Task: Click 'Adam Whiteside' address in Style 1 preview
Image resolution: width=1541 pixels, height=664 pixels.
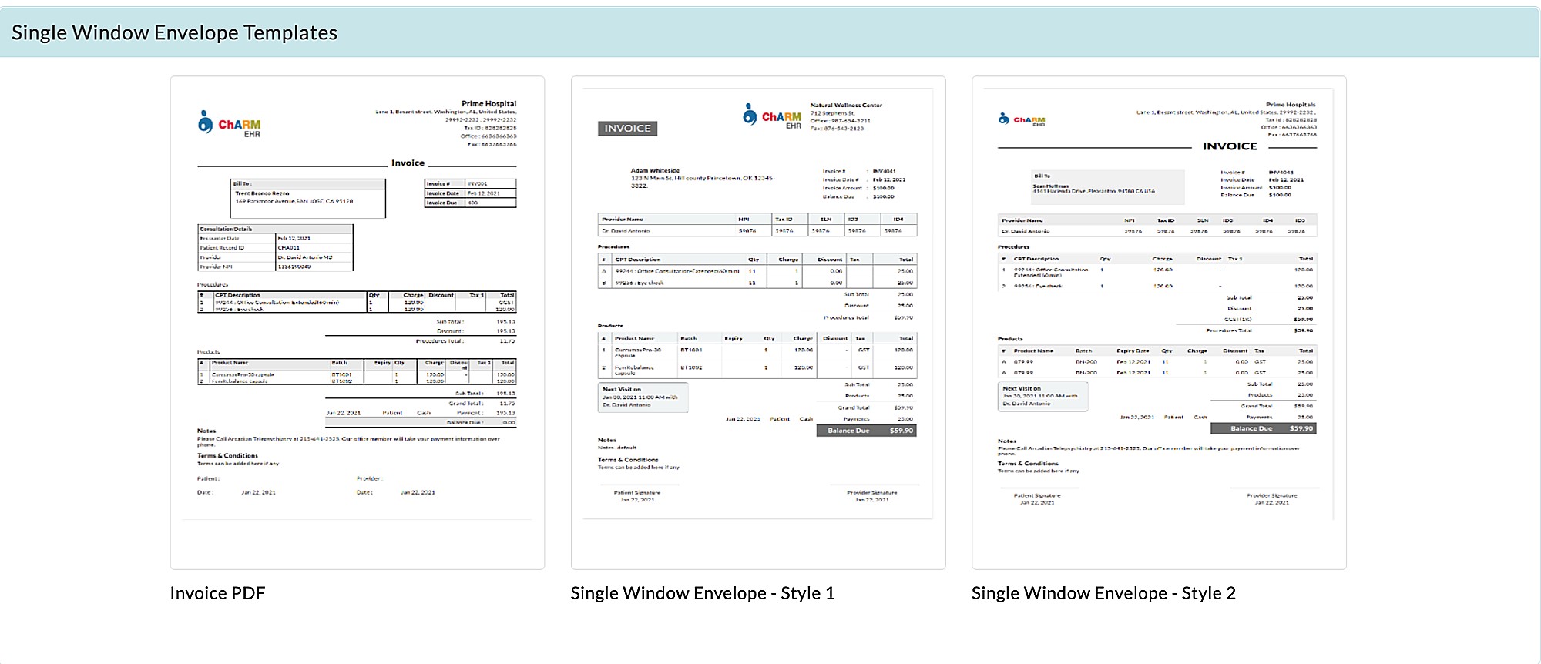Action: pyautogui.click(x=703, y=178)
